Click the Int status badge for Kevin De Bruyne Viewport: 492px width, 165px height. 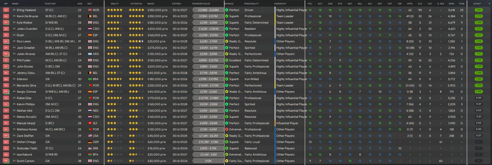click(x=6, y=16)
